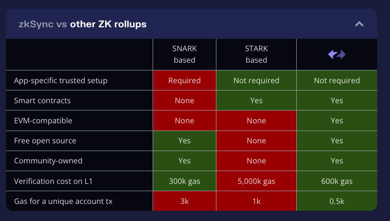
Task: Select Free open source row label
Action: coord(45,141)
